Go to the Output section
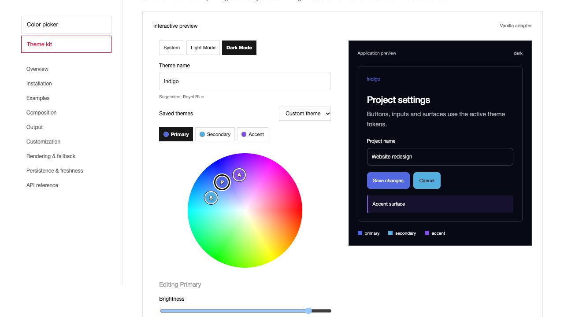Screen dimensions: 564x317 tap(34, 127)
